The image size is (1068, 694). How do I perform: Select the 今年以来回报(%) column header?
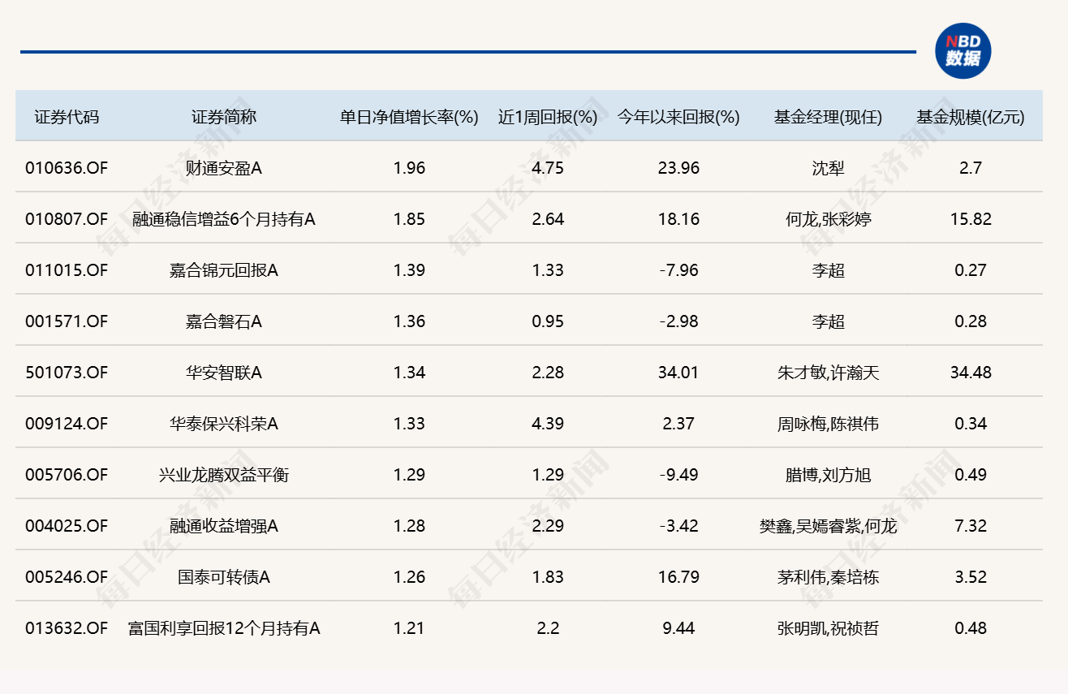pyautogui.click(x=678, y=117)
